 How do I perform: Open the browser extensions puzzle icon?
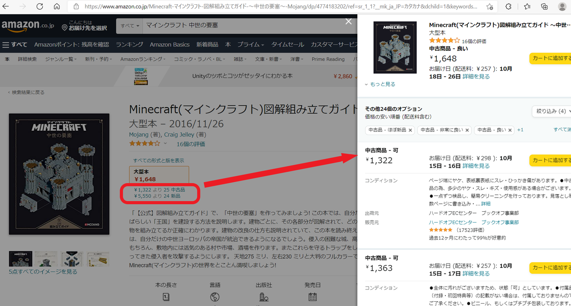[509, 7]
